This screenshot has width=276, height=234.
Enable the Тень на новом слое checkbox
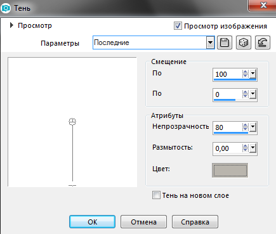click(156, 195)
